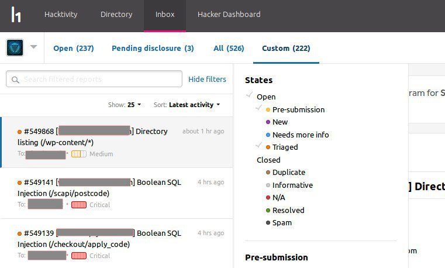The width and height of the screenshot is (445, 268).
Task: Click the red N/A state dot
Action: pos(268,197)
